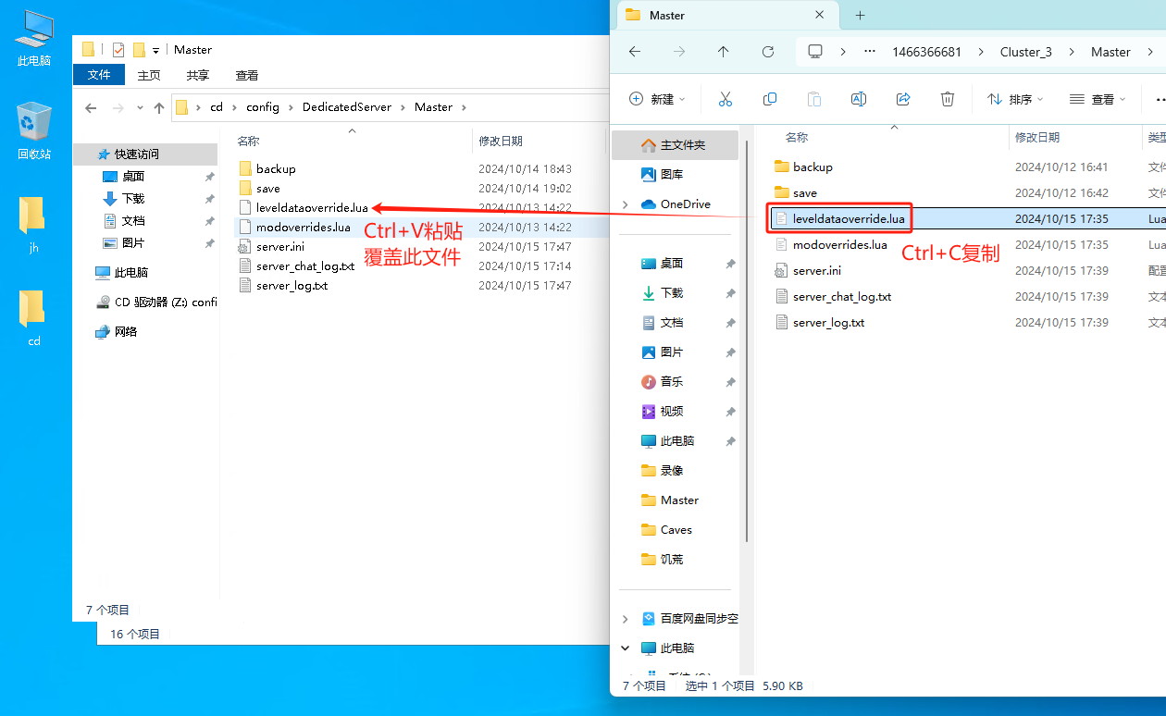This screenshot has height=716, width=1166.
Task: Expand the 百度网盘同步空间 tree node
Action: (626, 619)
